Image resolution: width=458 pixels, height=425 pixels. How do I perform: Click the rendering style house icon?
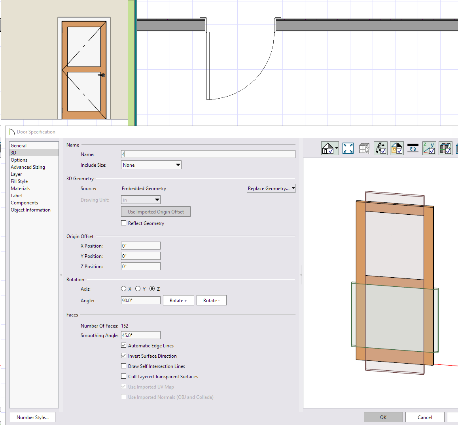(x=328, y=149)
